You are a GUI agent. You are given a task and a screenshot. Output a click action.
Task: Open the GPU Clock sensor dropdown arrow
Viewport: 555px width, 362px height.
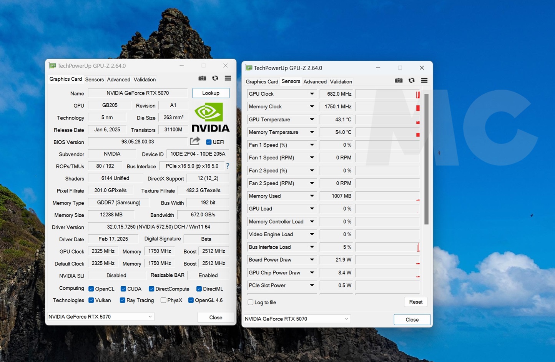312,94
